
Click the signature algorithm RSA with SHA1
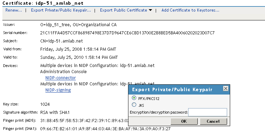coord(55,113)
